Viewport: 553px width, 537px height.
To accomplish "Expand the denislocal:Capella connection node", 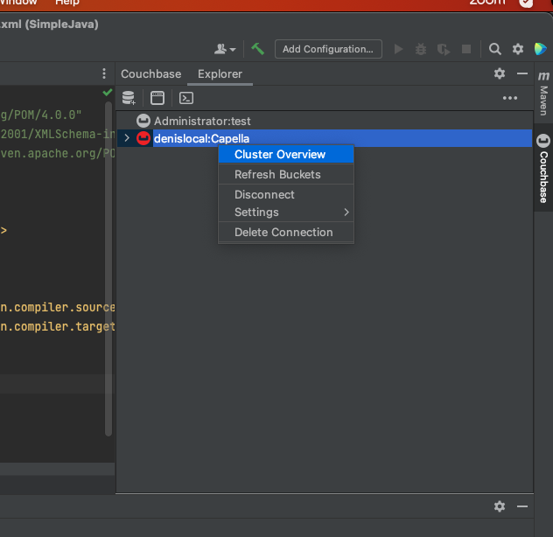I will pyautogui.click(x=127, y=138).
